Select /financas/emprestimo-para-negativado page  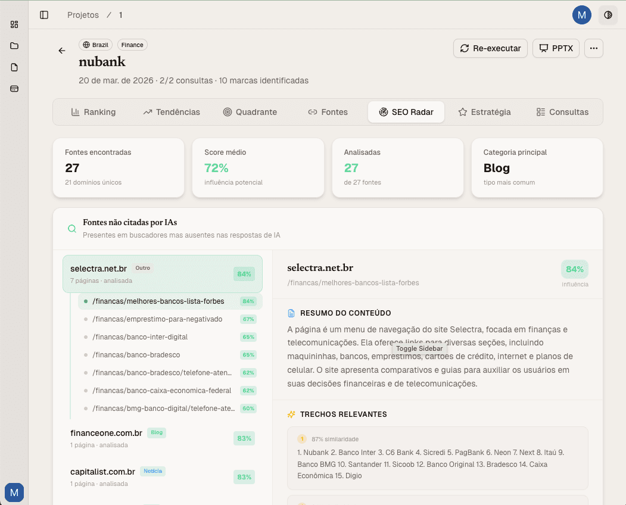pyautogui.click(x=170, y=319)
